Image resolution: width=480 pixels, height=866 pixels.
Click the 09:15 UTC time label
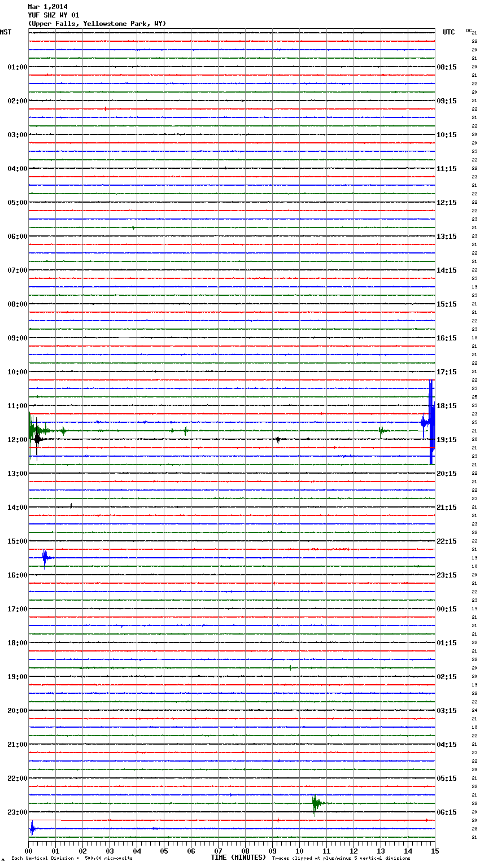(x=447, y=101)
